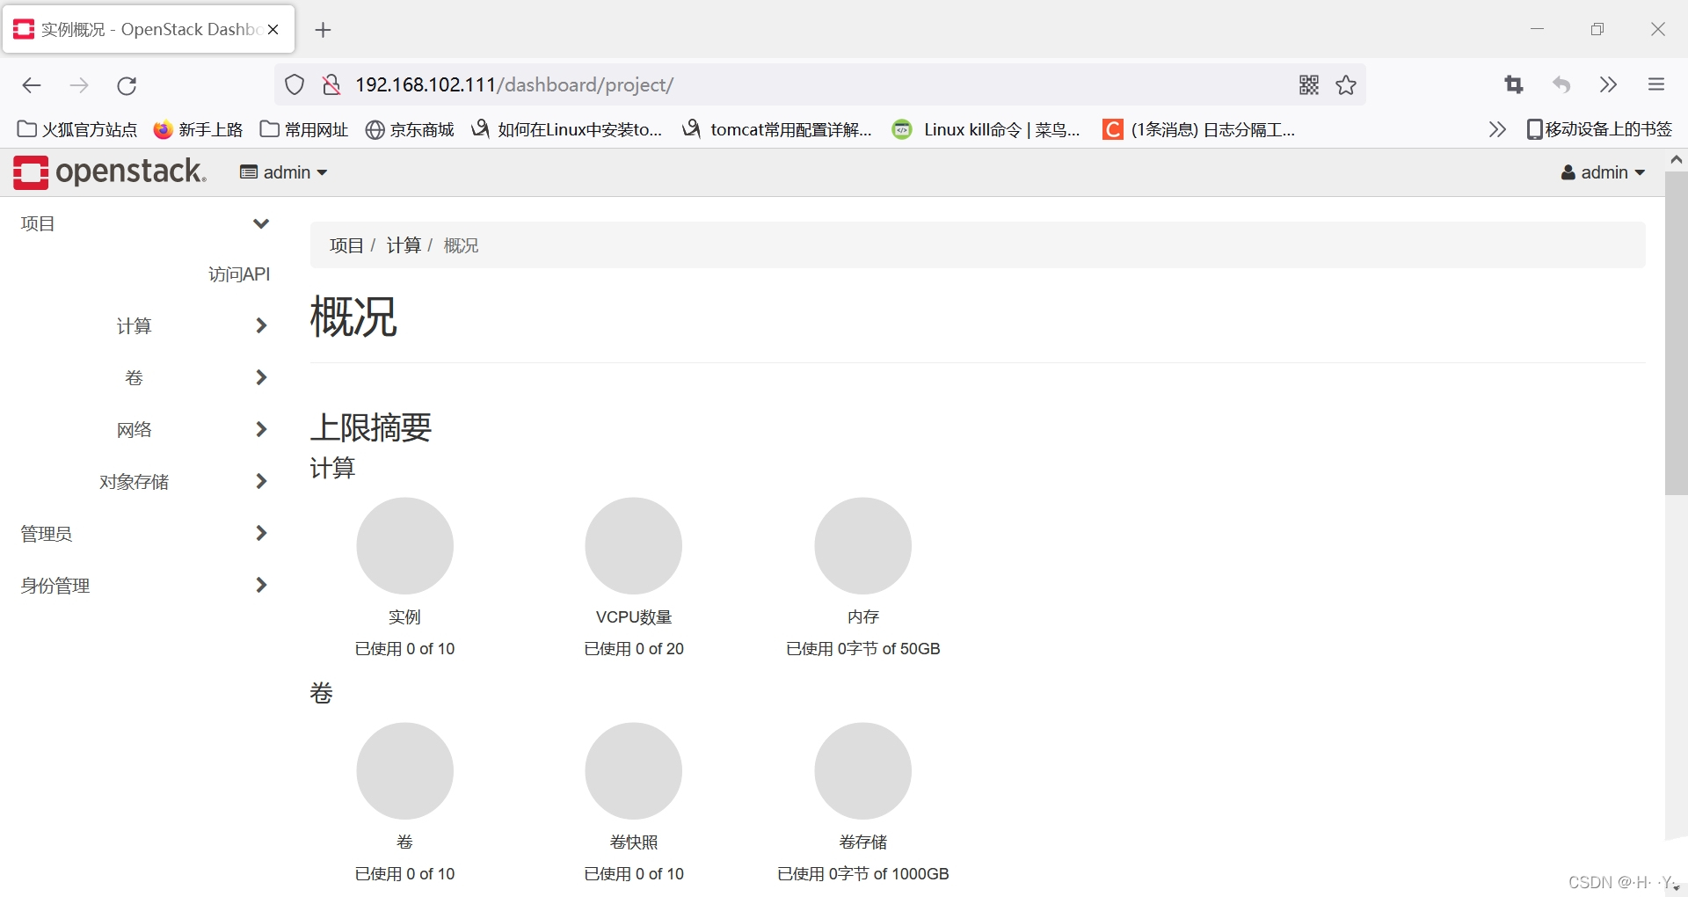Open the 京东商城 bookmark
The width and height of the screenshot is (1688, 897).
(410, 129)
